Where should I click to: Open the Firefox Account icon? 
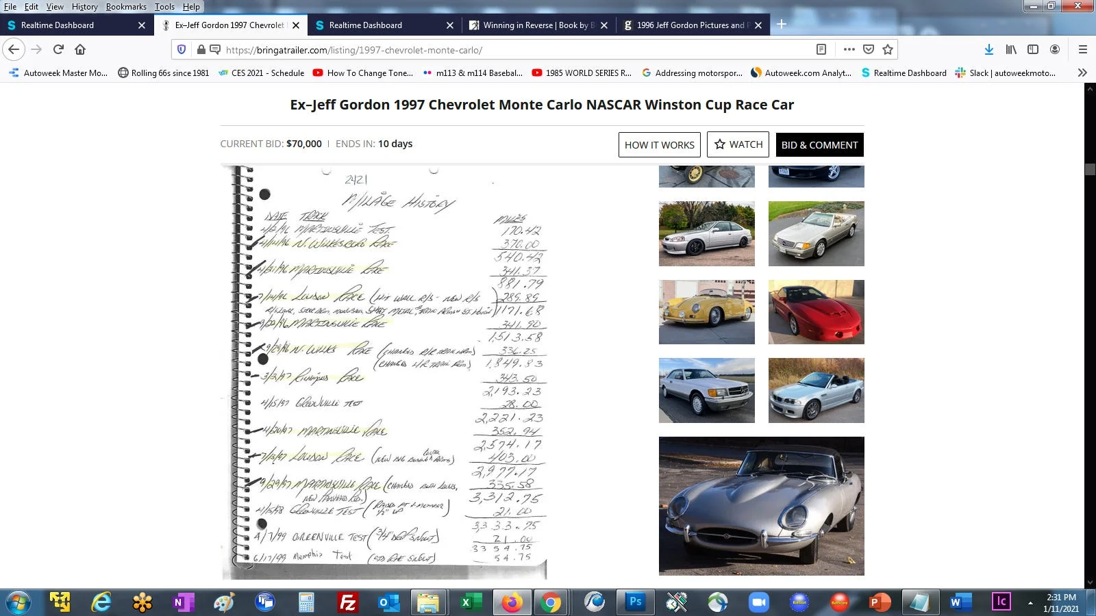click(1055, 49)
